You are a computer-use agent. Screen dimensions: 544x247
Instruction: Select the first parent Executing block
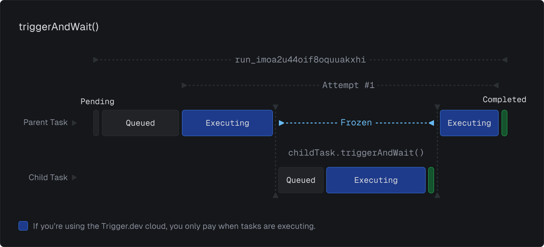(x=227, y=123)
